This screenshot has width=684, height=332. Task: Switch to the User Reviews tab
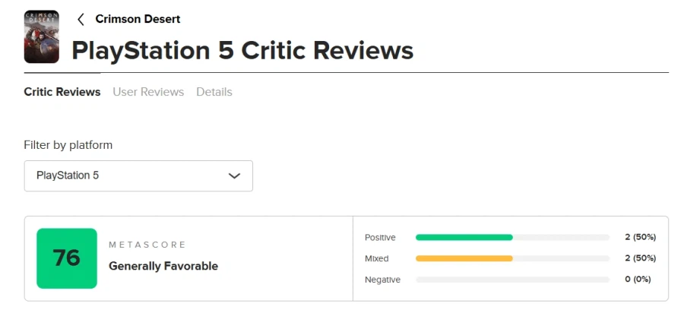coord(148,92)
